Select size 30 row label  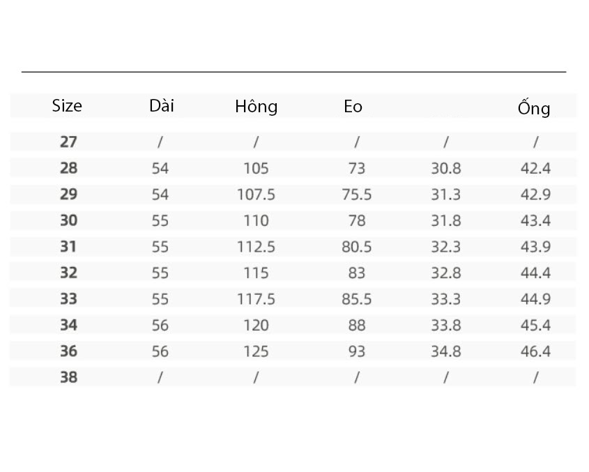point(69,220)
